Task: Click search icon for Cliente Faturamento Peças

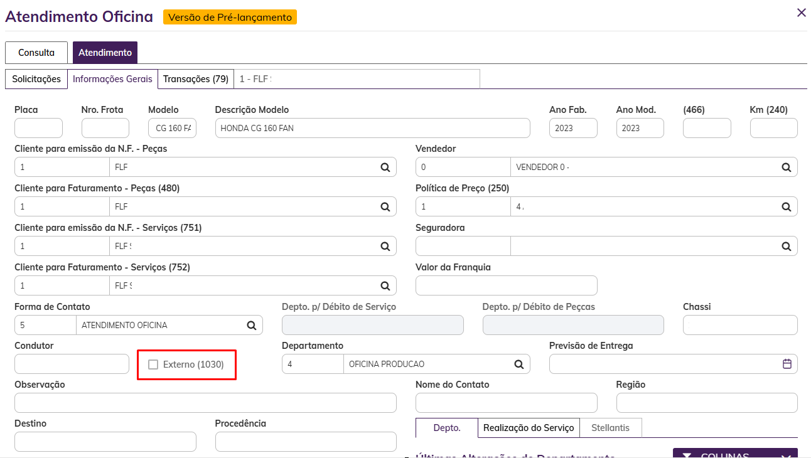Action: click(x=385, y=207)
